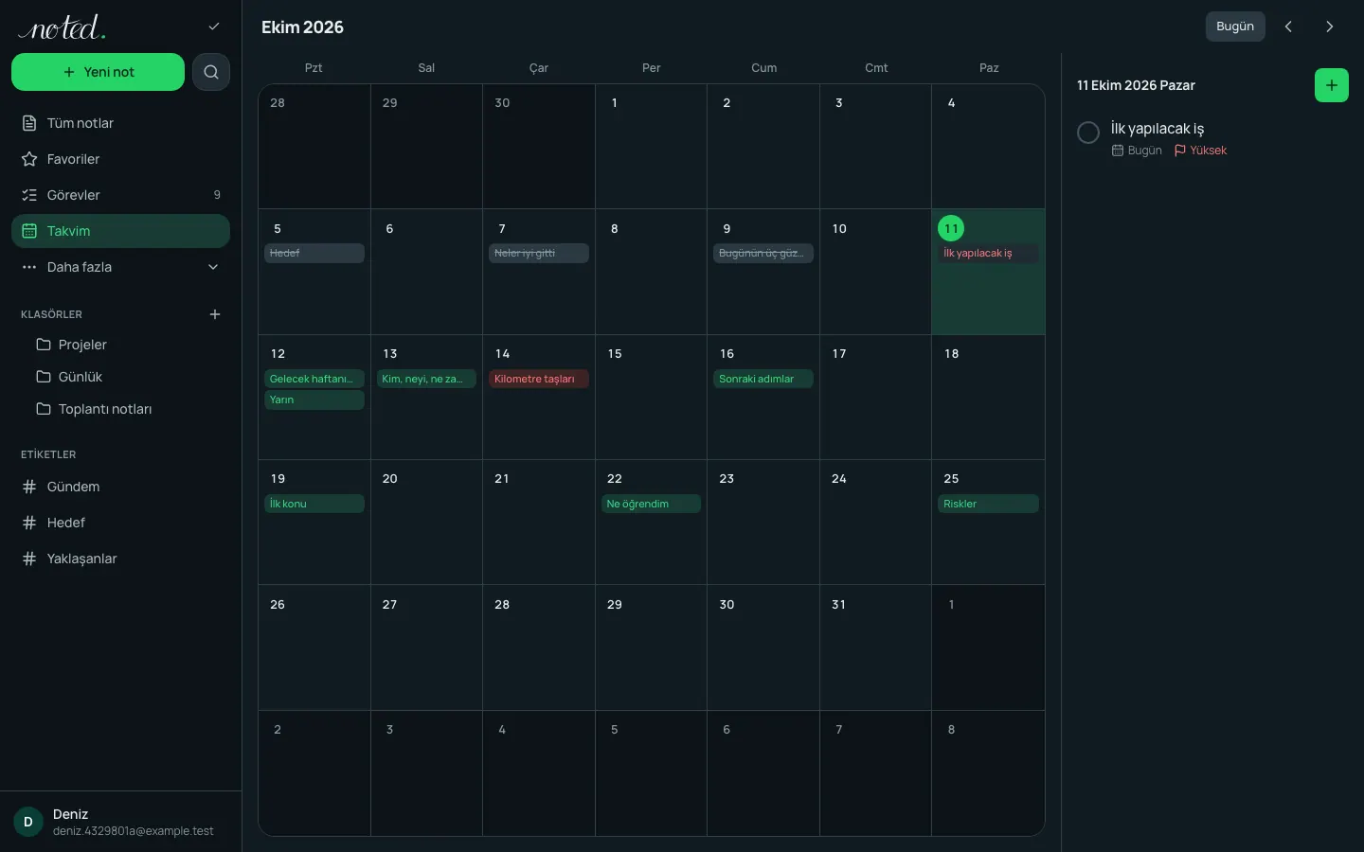Open the 'Gelecek haftanı...' event
Viewport: 1364px width, 852px height.
pyautogui.click(x=314, y=379)
